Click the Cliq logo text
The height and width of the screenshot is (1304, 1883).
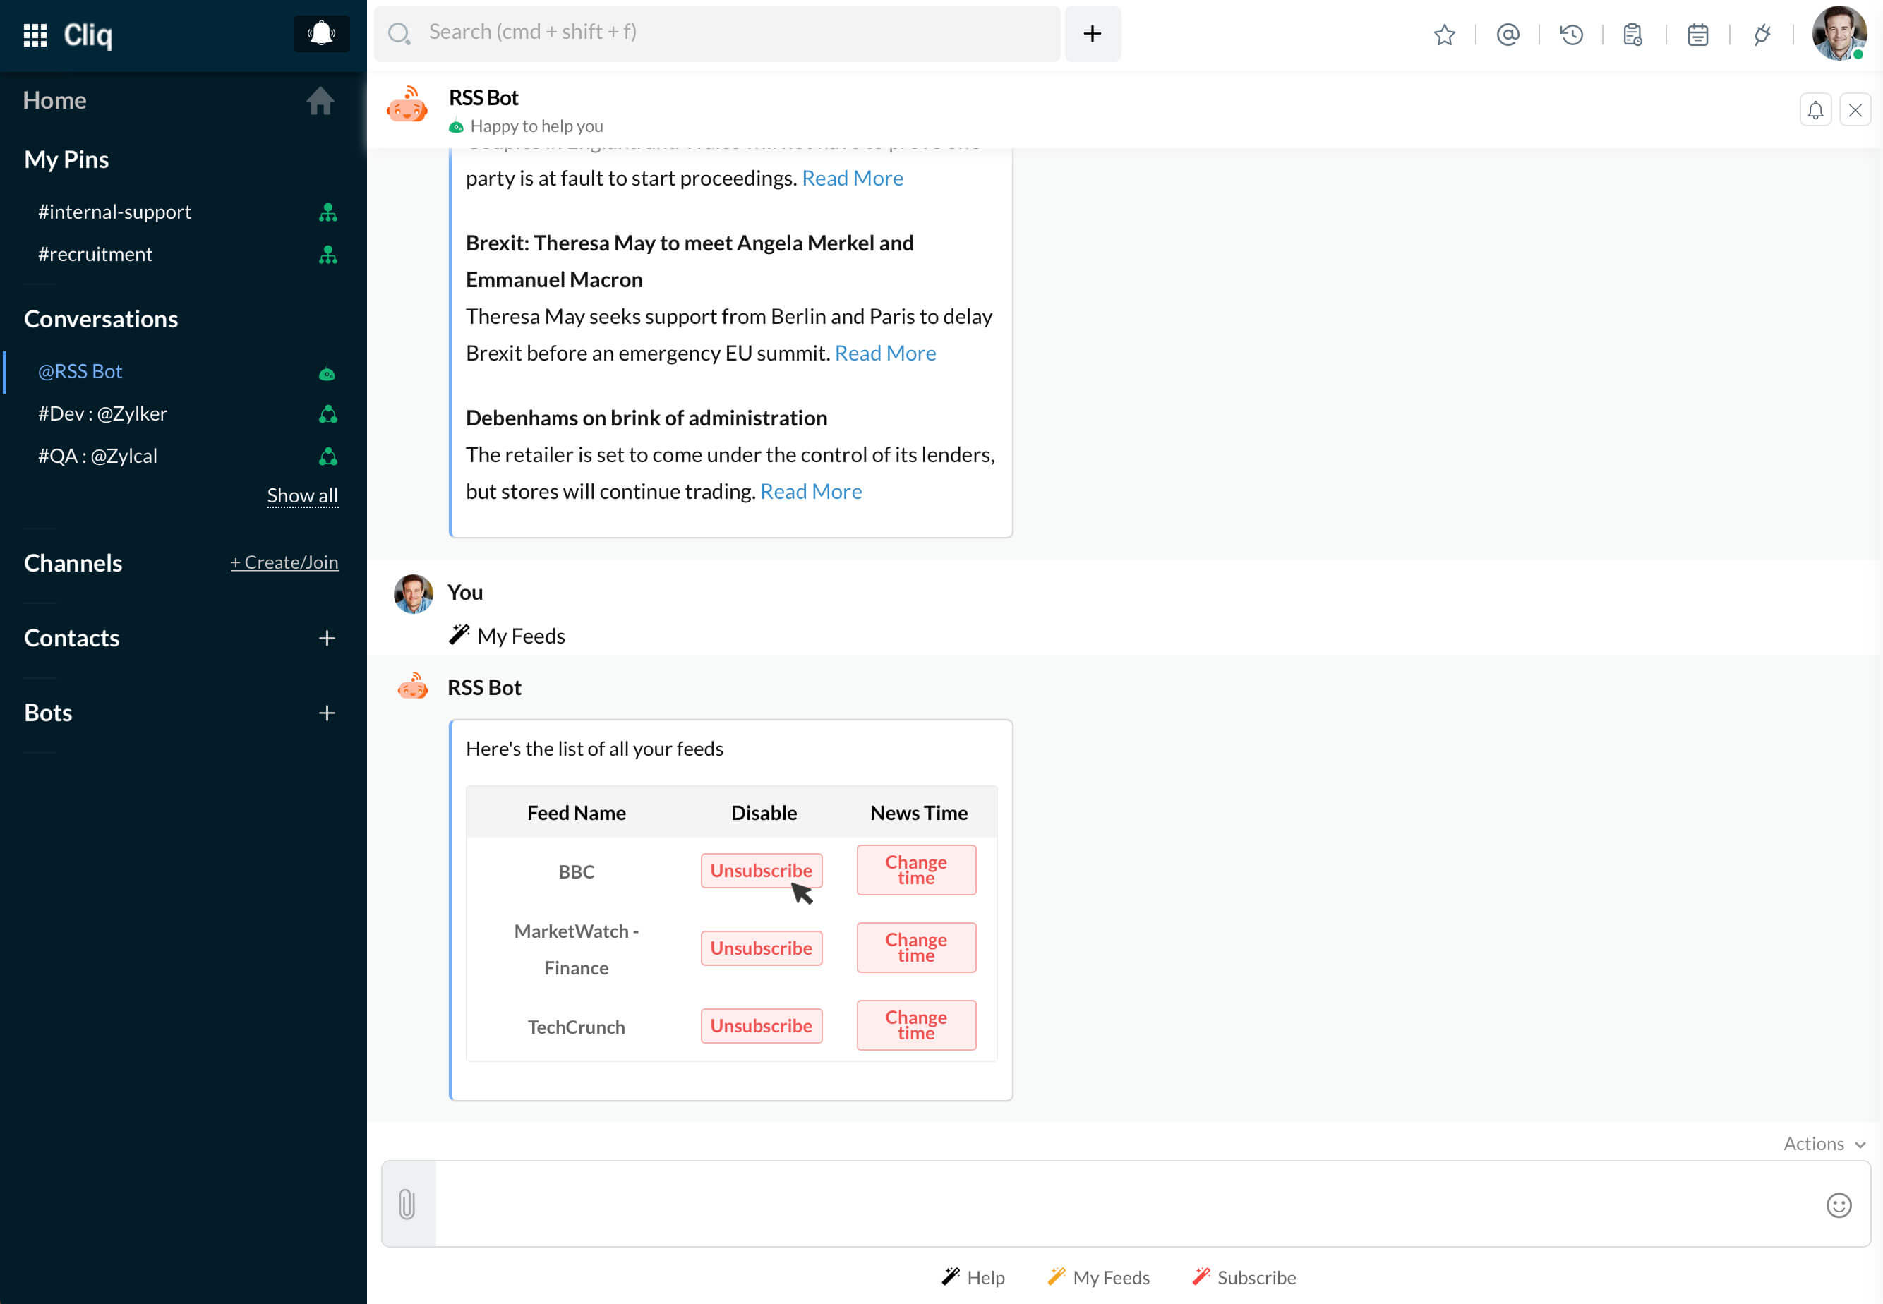(x=88, y=35)
